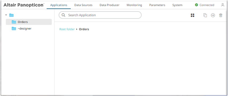The image size is (228, 96).
Task: Select the Applications tab
Action: pyautogui.click(x=59, y=5)
